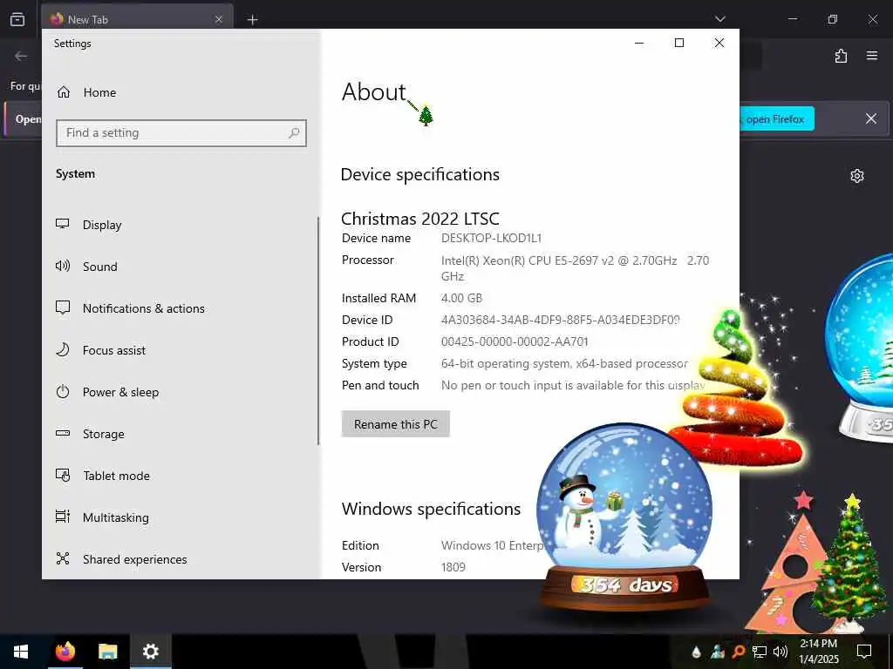Open a new Firefox tab with plus

coord(252,20)
